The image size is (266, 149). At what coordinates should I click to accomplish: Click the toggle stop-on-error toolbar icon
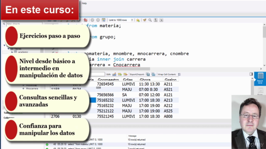point(86,20)
